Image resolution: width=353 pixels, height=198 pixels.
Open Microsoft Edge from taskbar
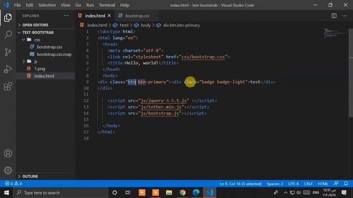196,193
